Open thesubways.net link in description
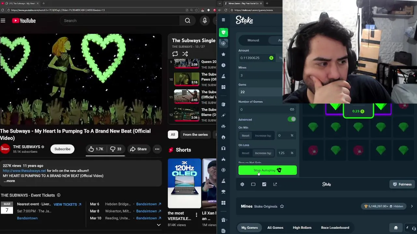 coord(24,171)
